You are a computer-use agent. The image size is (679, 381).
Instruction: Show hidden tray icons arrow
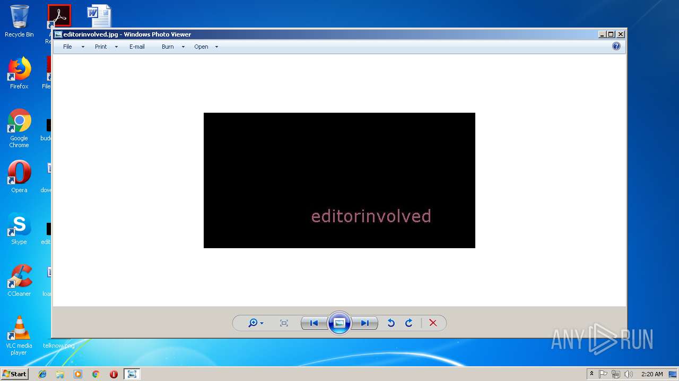591,374
